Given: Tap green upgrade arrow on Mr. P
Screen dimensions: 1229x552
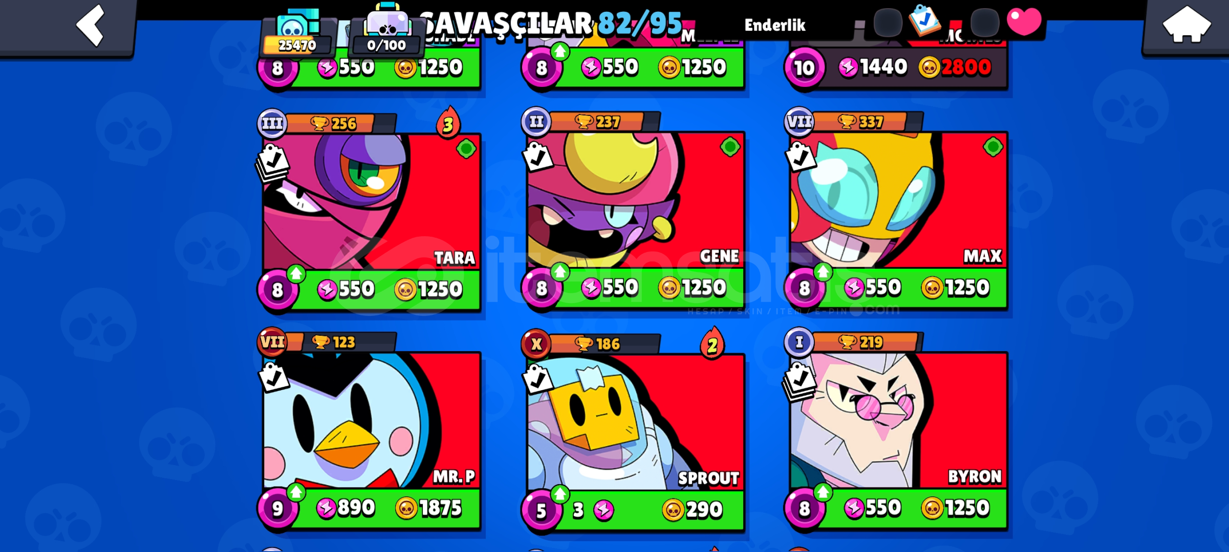Looking at the screenshot, I should click(x=296, y=493).
